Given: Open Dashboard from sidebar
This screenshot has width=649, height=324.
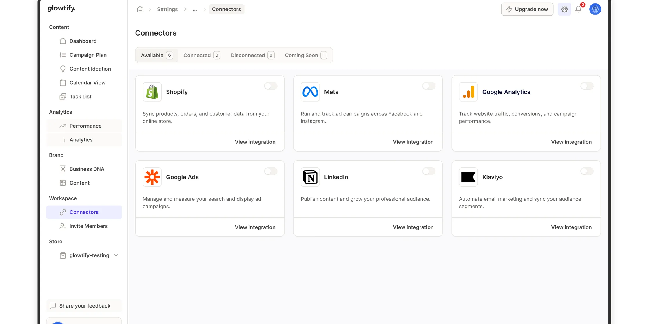Looking at the screenshot, I should click(84, 41).
